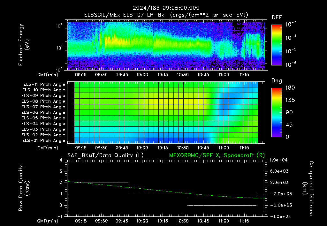
Task: Click the Raw Data Quality (Raw) axis label
Action: pyautogui.click(x=24, y=188)
